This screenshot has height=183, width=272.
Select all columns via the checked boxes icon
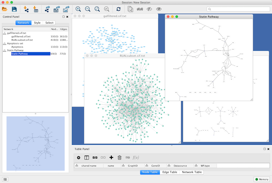point(95,158)
